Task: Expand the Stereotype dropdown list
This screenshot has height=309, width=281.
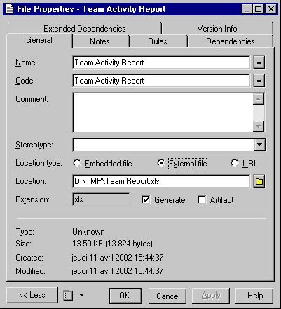Action: click(x=259, y=145)
